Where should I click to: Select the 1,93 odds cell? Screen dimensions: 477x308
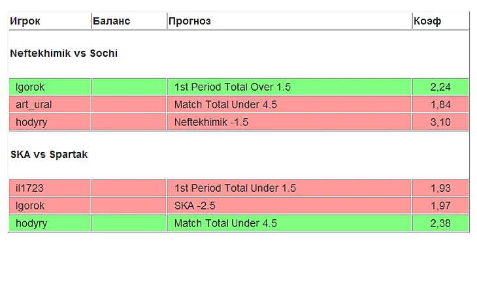pyautogui.click(x=440, y=188)
